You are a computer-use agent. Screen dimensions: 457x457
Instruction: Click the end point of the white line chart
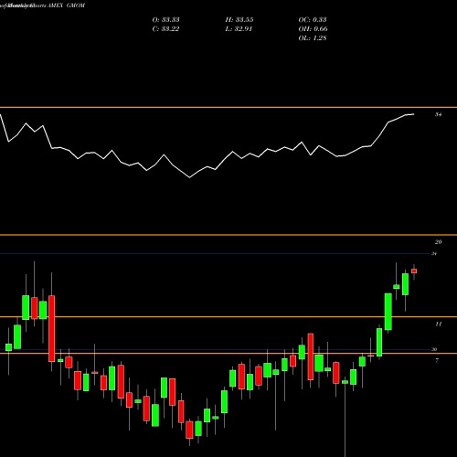(x=414, y=114)
